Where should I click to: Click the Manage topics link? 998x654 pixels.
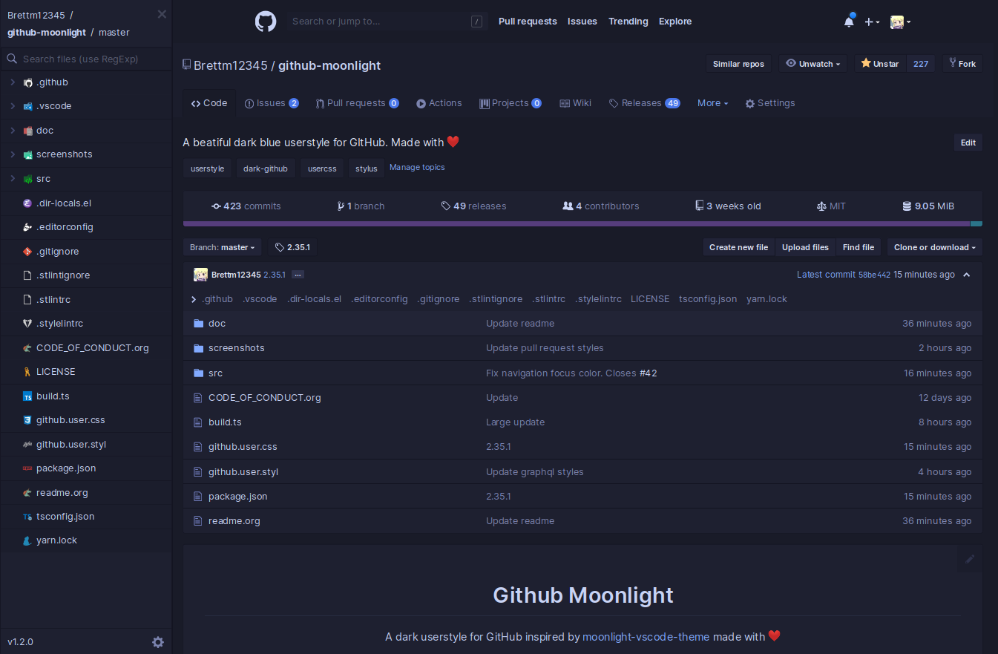[x=417, y=167]
